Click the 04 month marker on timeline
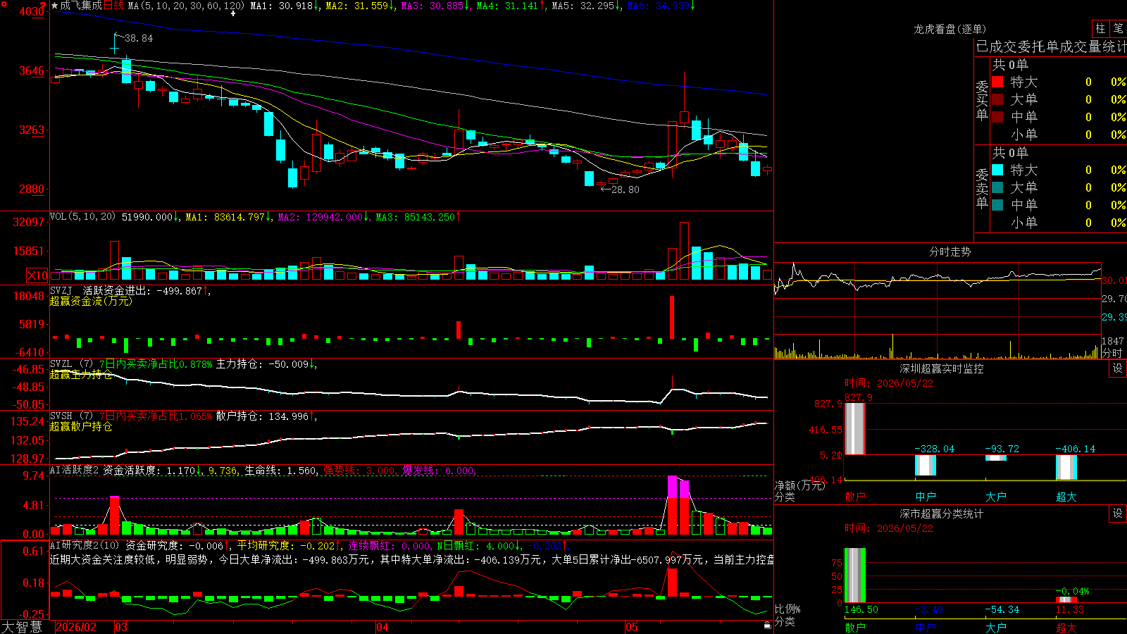The image size is (1127, 634). click(x=382, y=627)
